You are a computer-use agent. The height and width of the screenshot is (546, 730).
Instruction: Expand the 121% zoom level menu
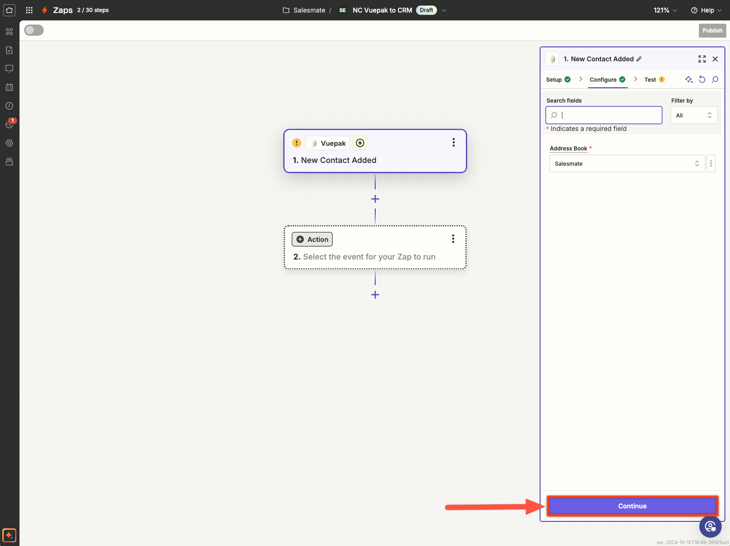[x=665, y=10]
